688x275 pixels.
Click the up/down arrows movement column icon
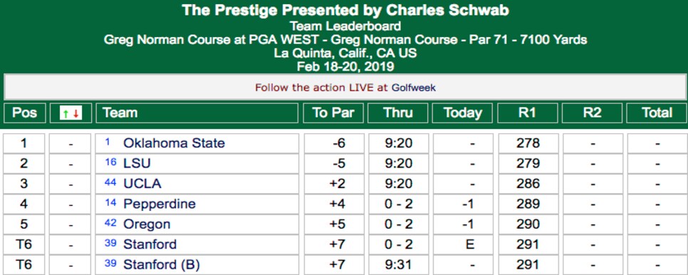coord(71,113)
